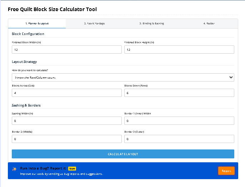Click the page title heading text
This screenshot has width=245, height=187.
pos(52,9)
